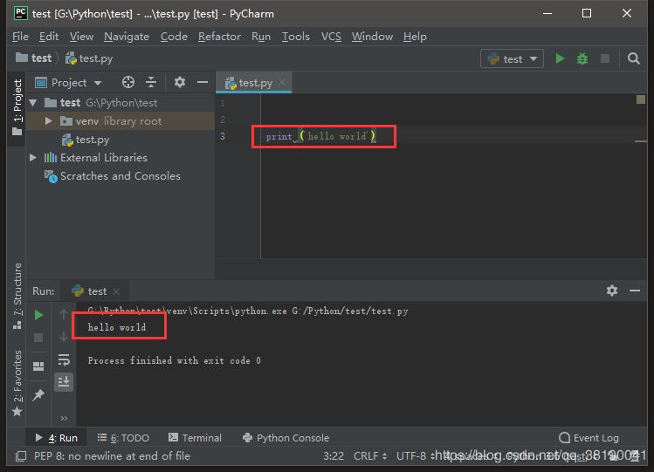Click the locate/scroll-from-source crosshair icon
This screenshot has height=472, width=654.
click(x=128, y=83)
